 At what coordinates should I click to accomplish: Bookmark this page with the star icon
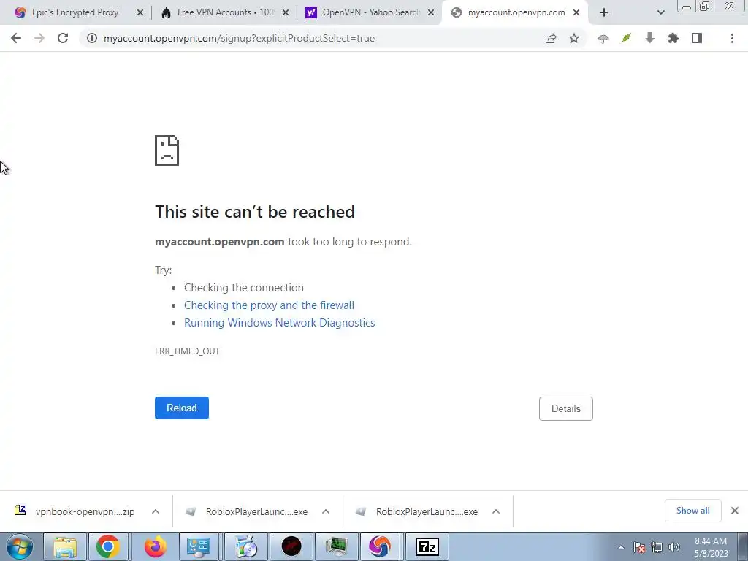574,38
